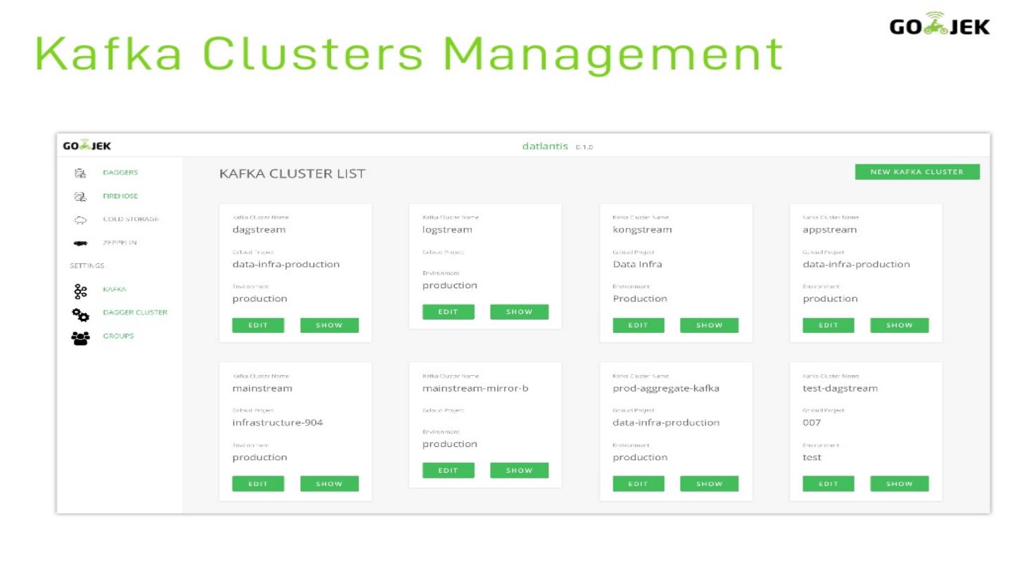The width and height of the screenshot is (1012, 569).
Task: Click the Dagger Cluster gears icon
Action: [80, 314]
